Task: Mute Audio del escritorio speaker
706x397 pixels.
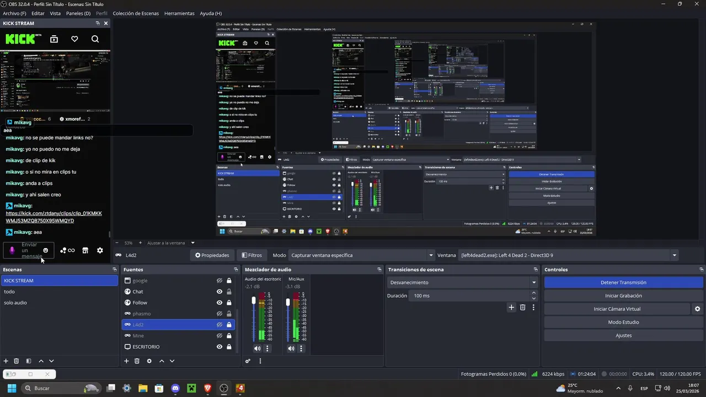Action: coord(257,348)
